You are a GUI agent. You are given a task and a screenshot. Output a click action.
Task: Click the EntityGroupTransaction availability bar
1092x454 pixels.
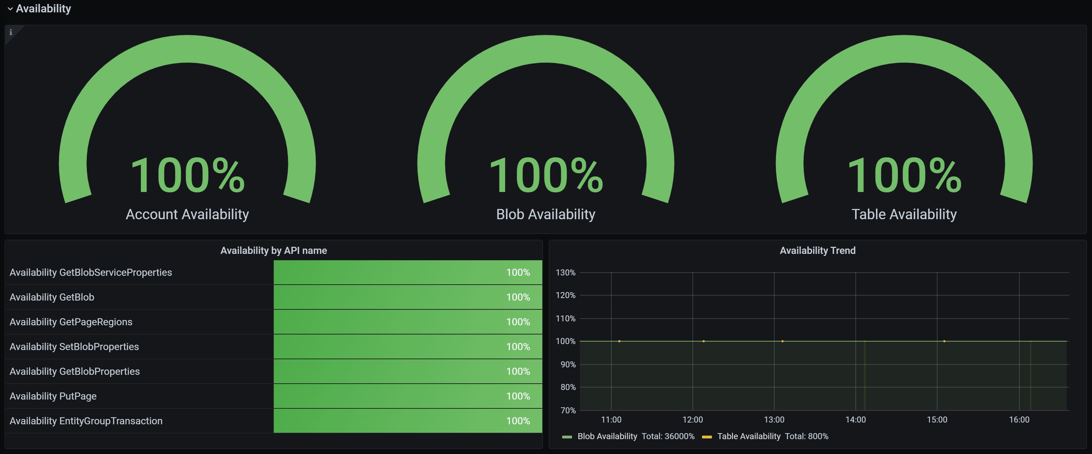tap(407, 421)
